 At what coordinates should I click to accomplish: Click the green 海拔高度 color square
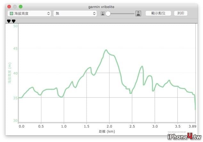click(x=12, y=13)
